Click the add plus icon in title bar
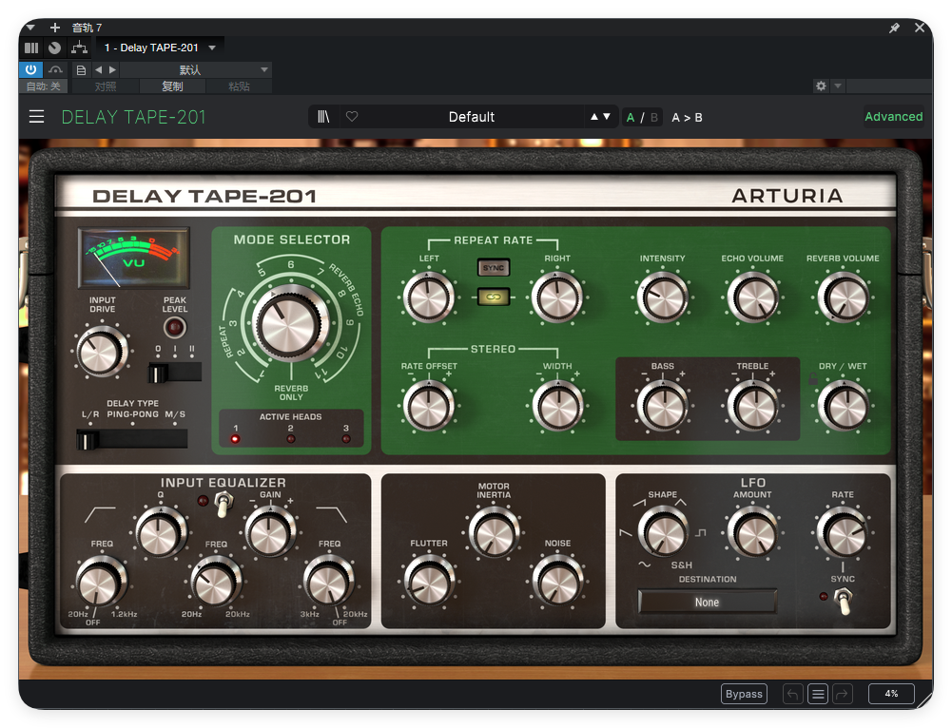 (54, 28)
